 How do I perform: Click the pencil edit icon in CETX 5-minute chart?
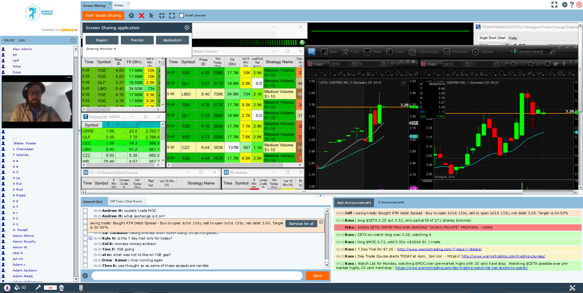(392, 64)
